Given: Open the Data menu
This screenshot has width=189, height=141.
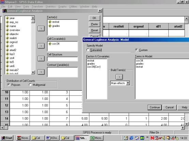Looking at the screenshot, I should [x=26, y=6].
